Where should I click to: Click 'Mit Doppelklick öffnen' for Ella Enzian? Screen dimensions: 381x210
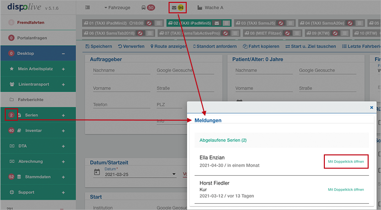pyautogui.click(x=346, y=162)
